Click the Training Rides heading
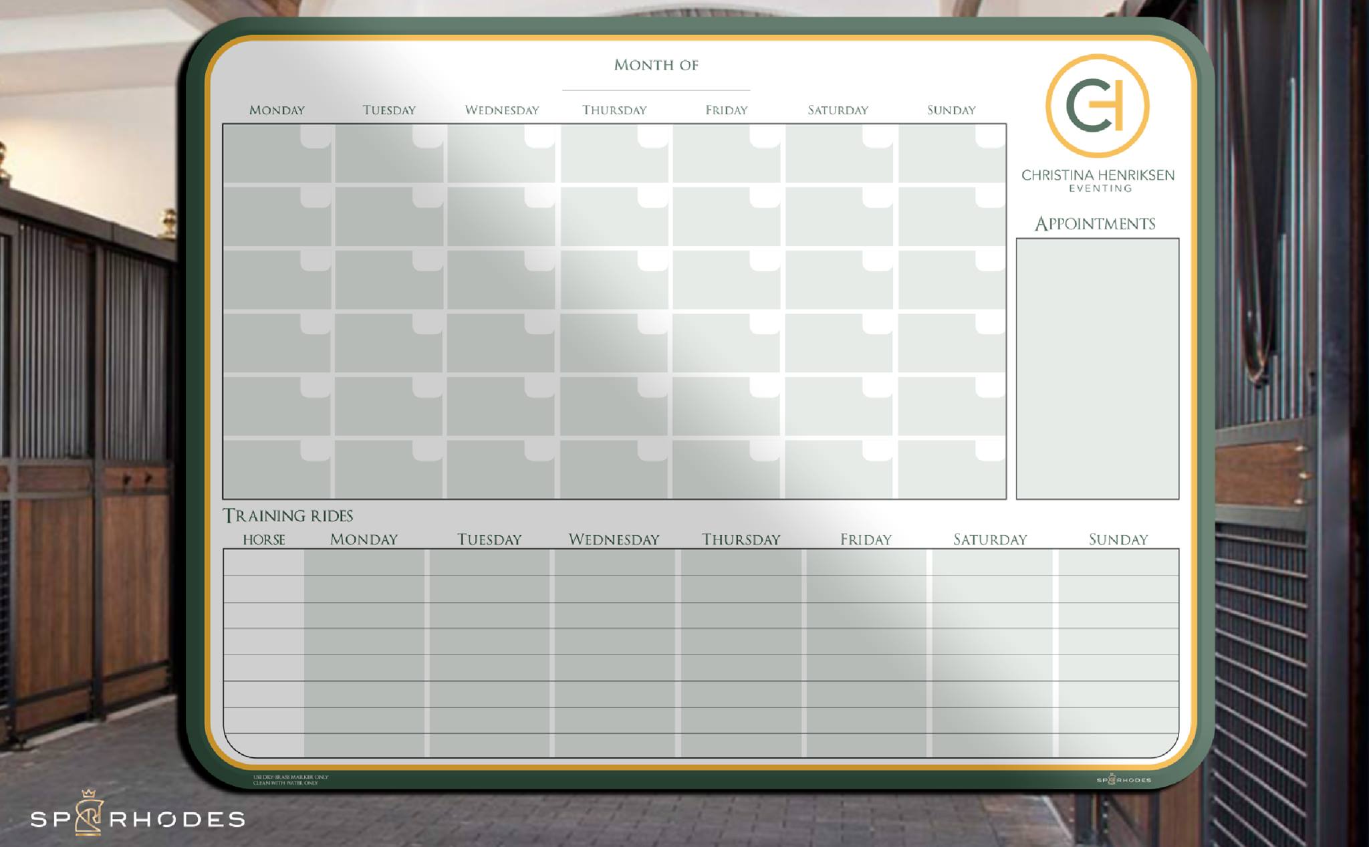Screen dimensions: 1369x847 click(287, 515)
